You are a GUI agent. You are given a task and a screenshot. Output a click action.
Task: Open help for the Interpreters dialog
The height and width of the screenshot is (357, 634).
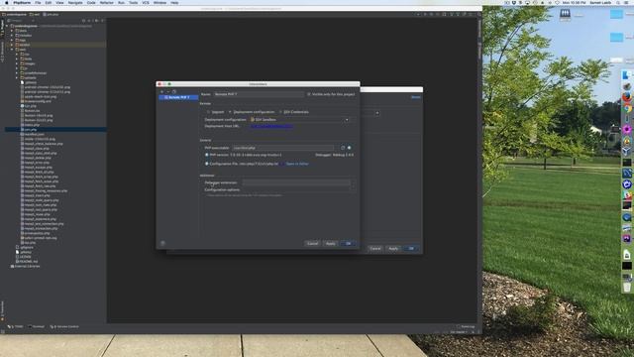click(x=162, y=243)
